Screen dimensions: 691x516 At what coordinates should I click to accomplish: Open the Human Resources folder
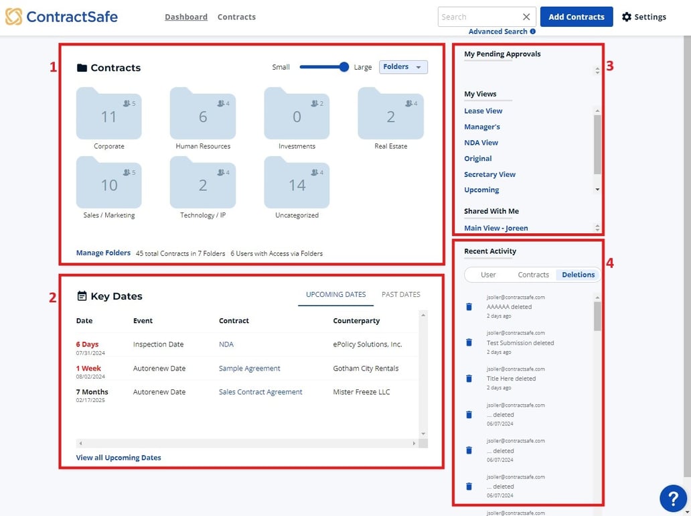click(202, 114)
